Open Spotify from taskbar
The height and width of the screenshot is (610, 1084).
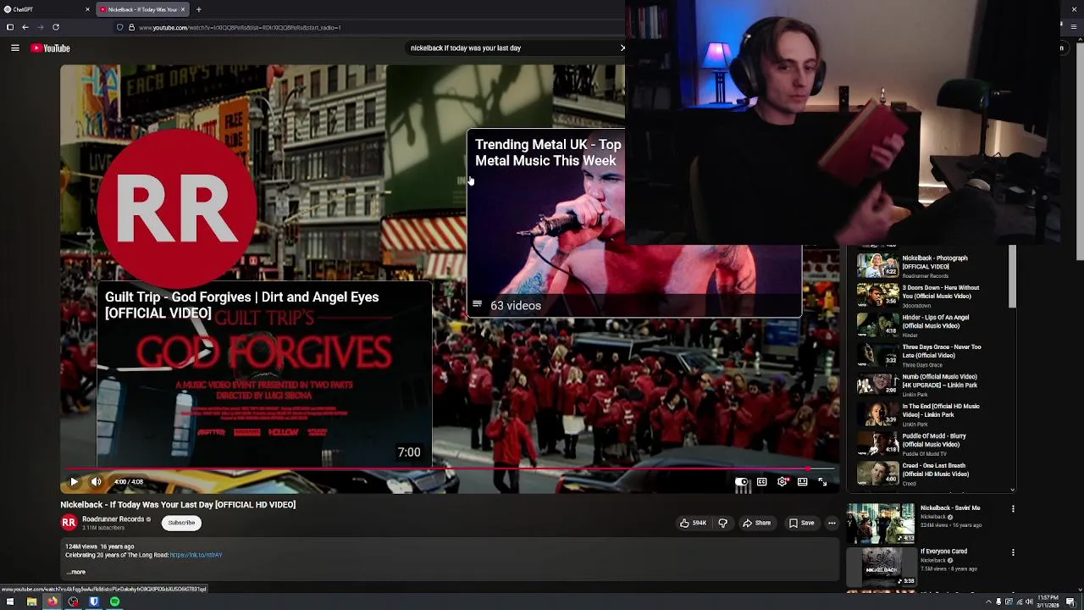coord(114,602)
